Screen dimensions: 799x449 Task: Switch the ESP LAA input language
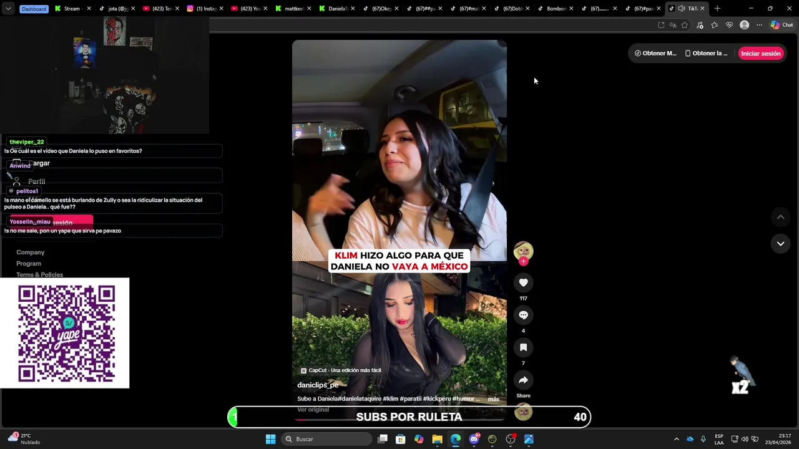(x=719, y=439)
